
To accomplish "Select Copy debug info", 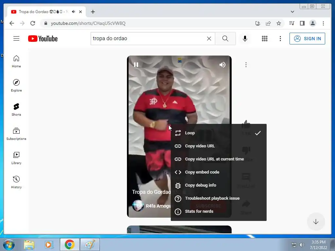I will coord(219,185).
